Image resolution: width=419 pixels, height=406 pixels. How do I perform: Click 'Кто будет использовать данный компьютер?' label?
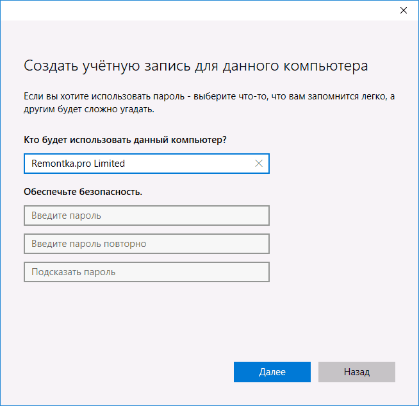(125, 140)
